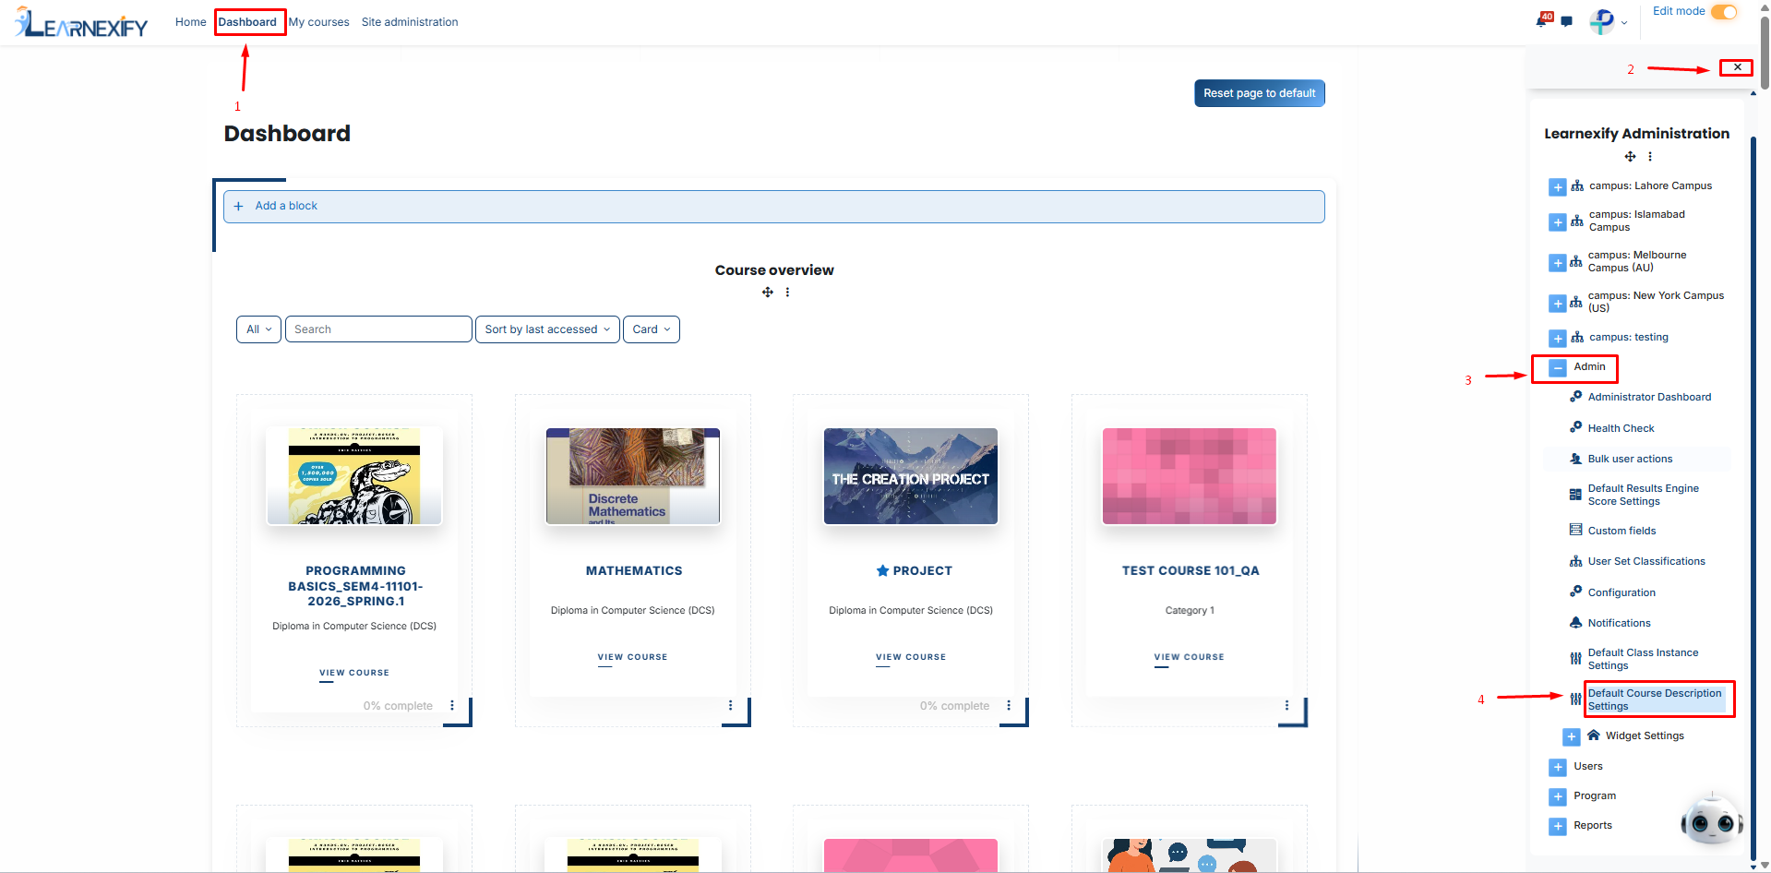
Task: Click Add a block button
Action: tap(773, 206)
